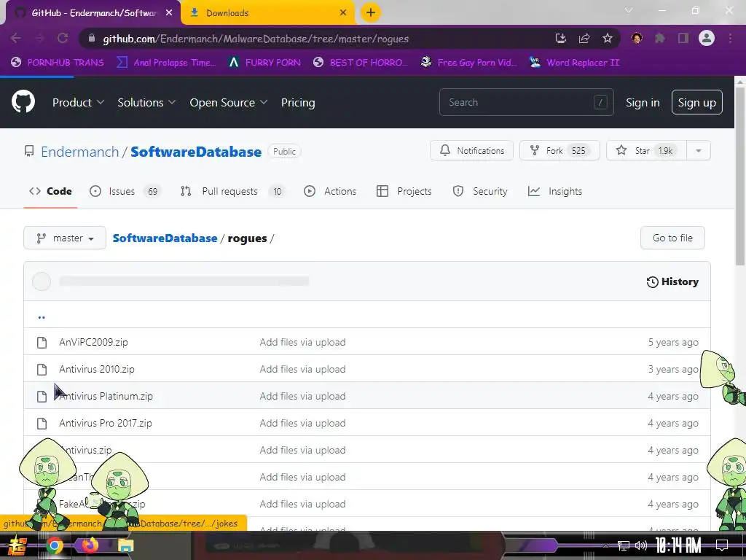Close the Downloads tab
The image size is (746, 560).
(x=343, y=13)
